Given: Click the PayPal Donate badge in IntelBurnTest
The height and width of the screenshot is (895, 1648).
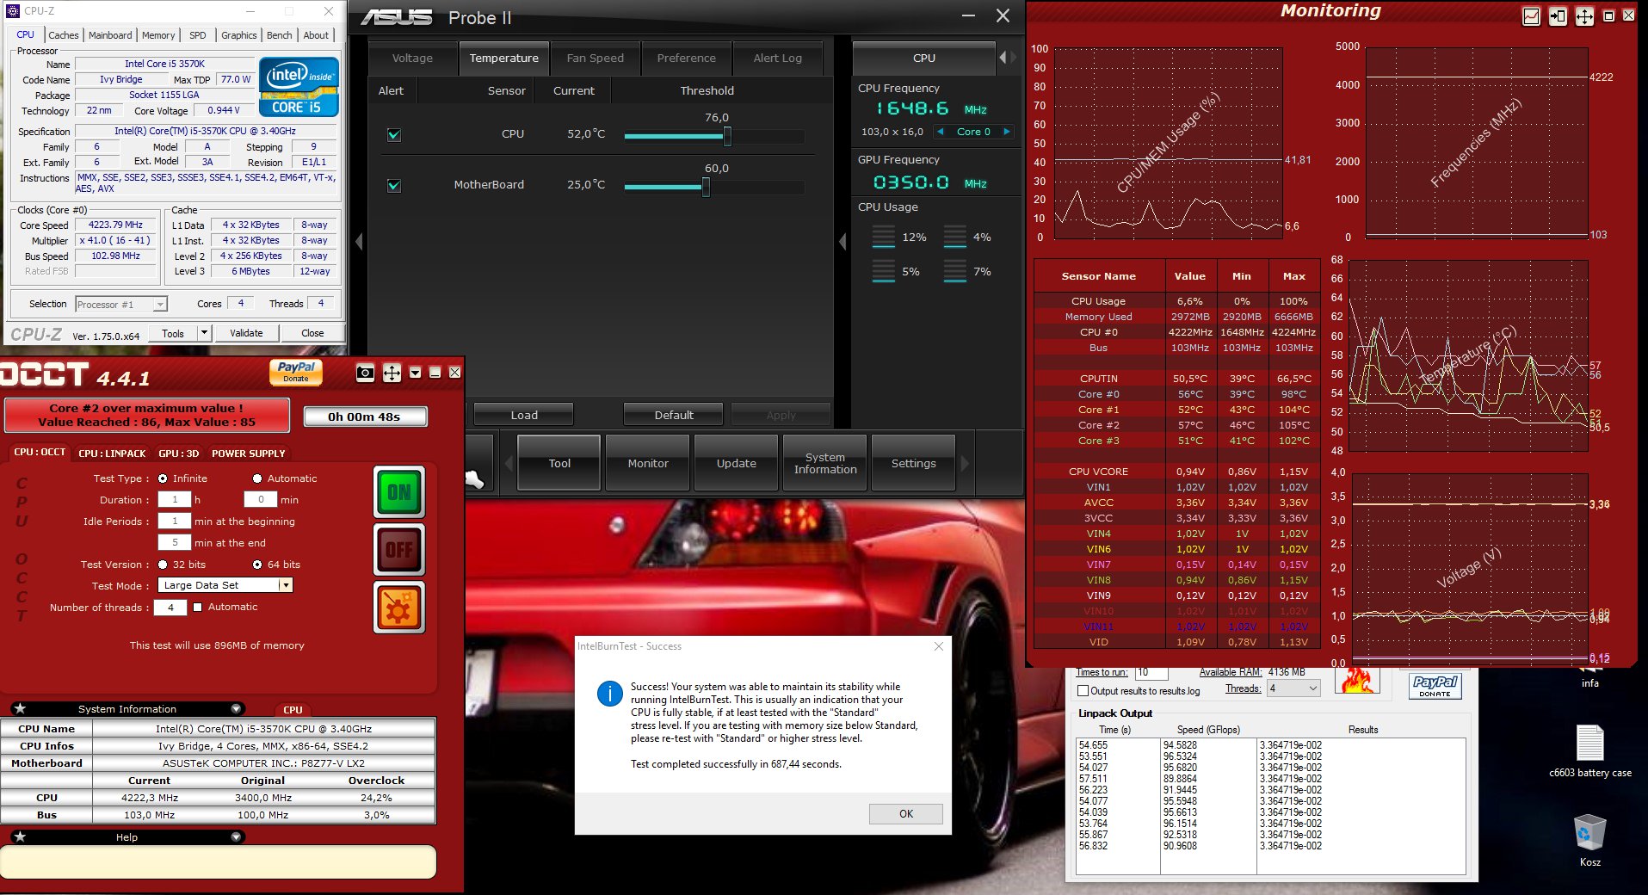Looking at the screenshot, I should 1435,686.
